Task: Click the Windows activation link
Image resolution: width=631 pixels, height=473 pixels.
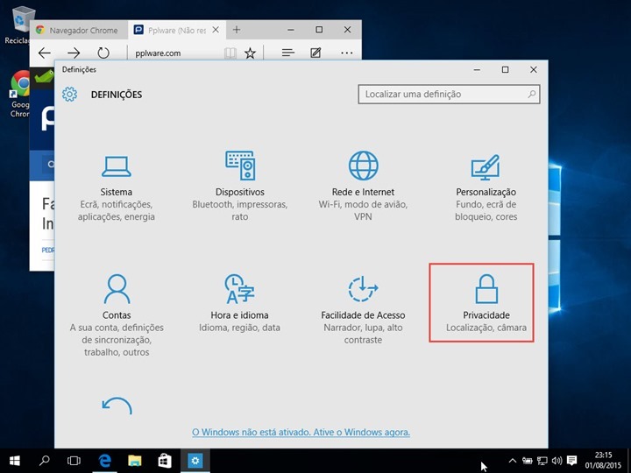Action: coord(301,432)
